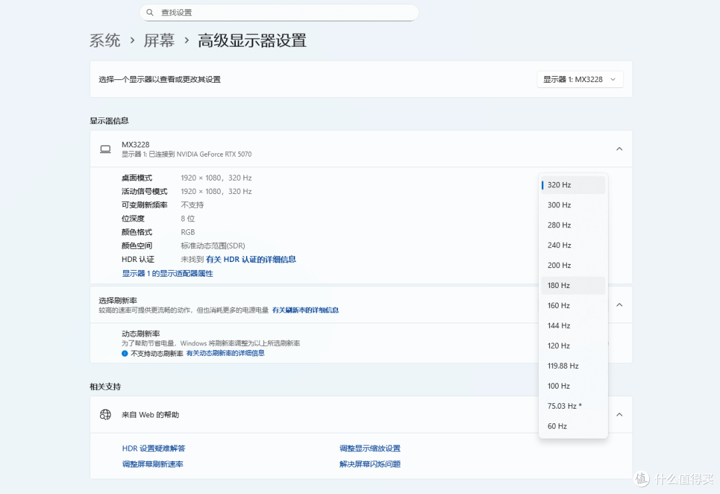Click the globe icon for Web help
This screenshot has width=720, height=494.
point(105,415)
